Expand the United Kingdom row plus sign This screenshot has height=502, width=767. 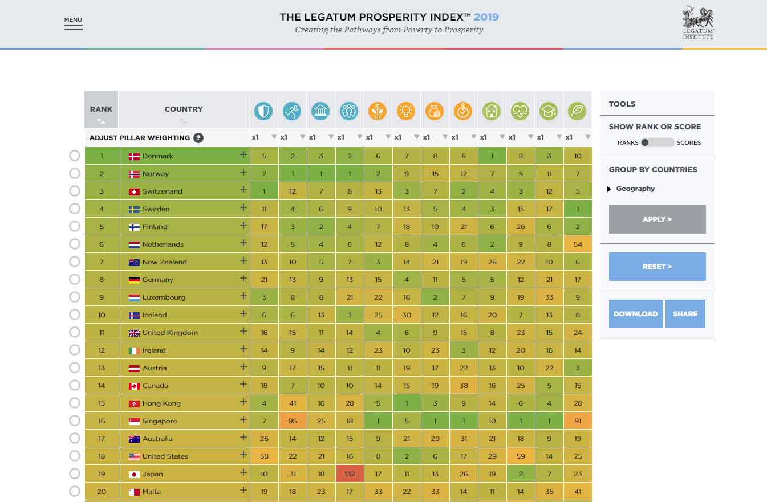point(244,332)
